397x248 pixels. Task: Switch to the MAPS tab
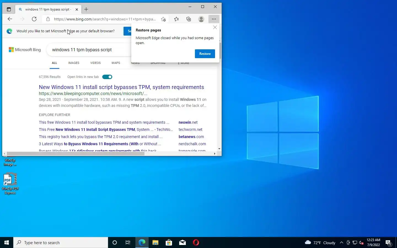pyautogui.click(x=116, y=63)
